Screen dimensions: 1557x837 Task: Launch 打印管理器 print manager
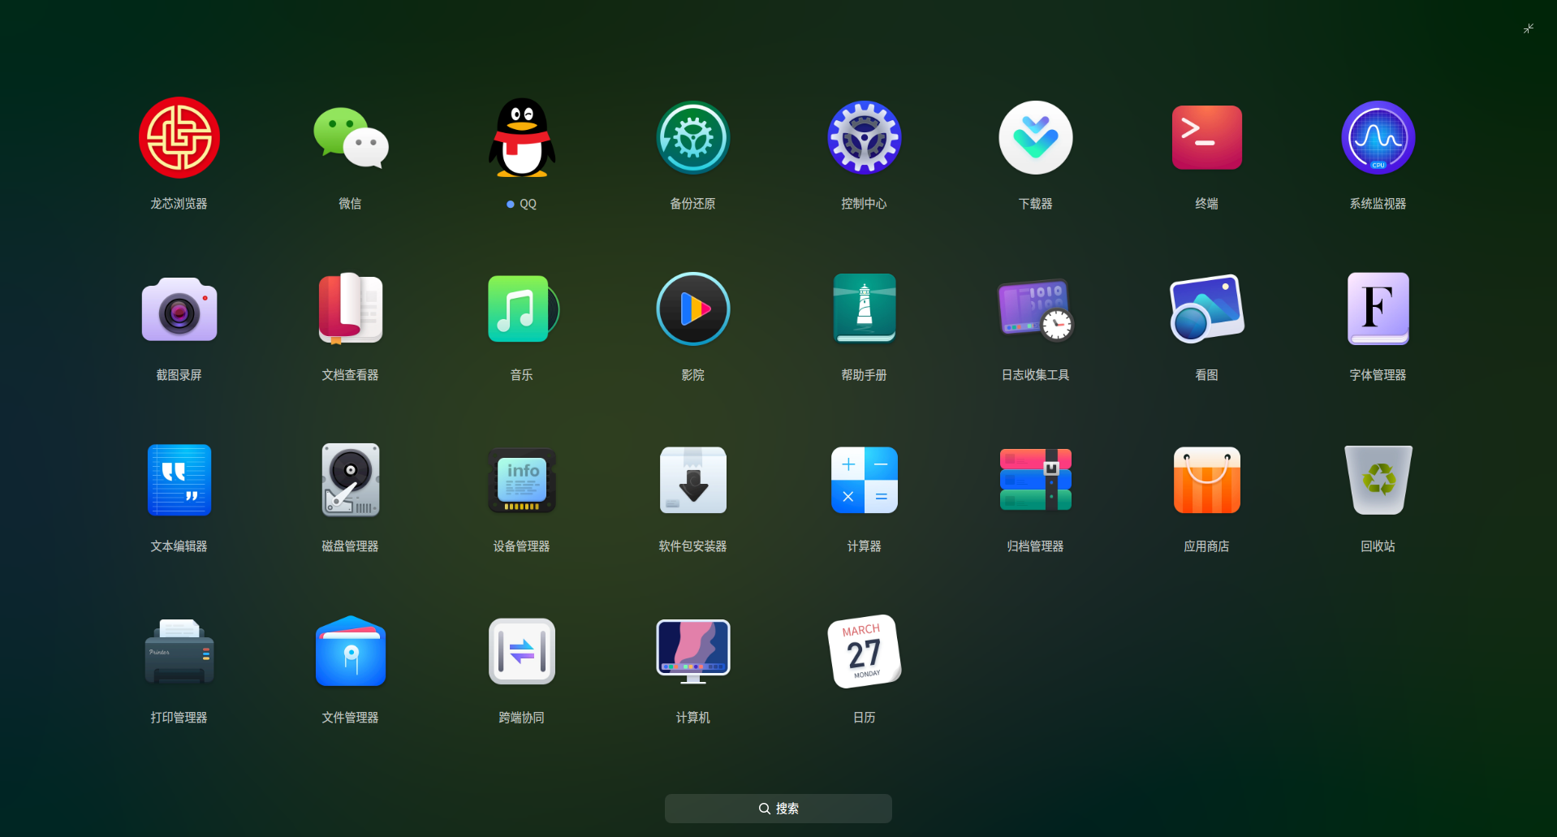179,652
